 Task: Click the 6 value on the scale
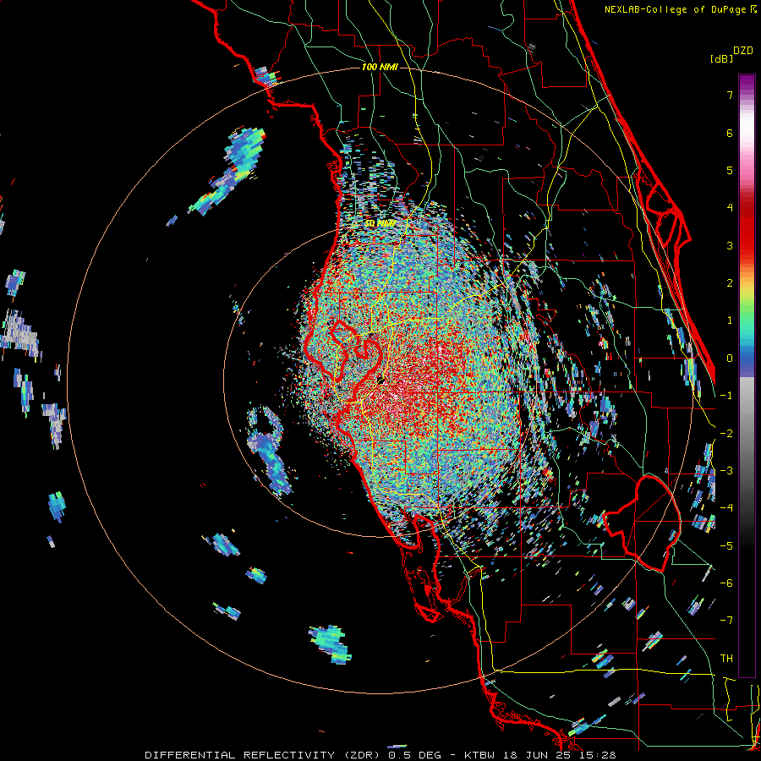[730, 133]
